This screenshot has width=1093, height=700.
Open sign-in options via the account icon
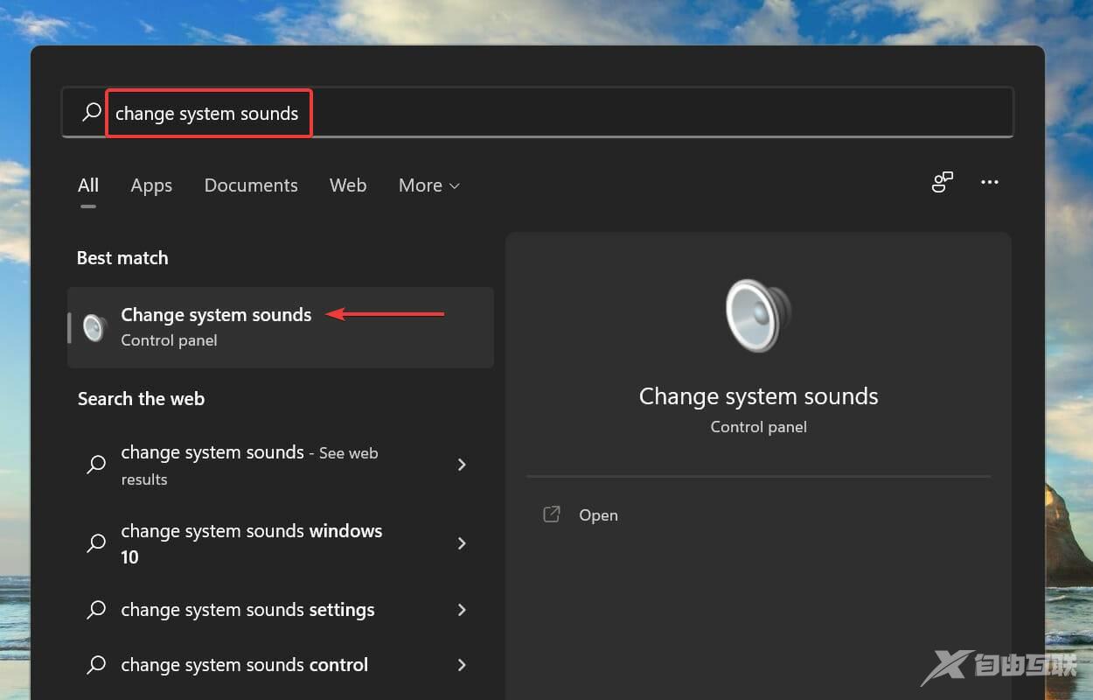(942, 182)
